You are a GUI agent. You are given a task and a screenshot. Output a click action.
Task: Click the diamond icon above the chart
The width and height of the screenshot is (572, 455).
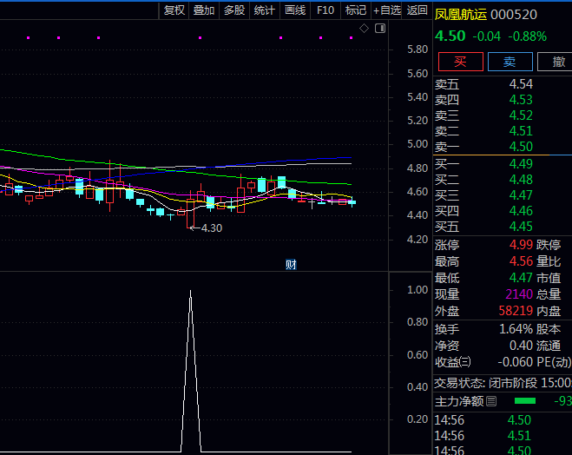(365, 29)
